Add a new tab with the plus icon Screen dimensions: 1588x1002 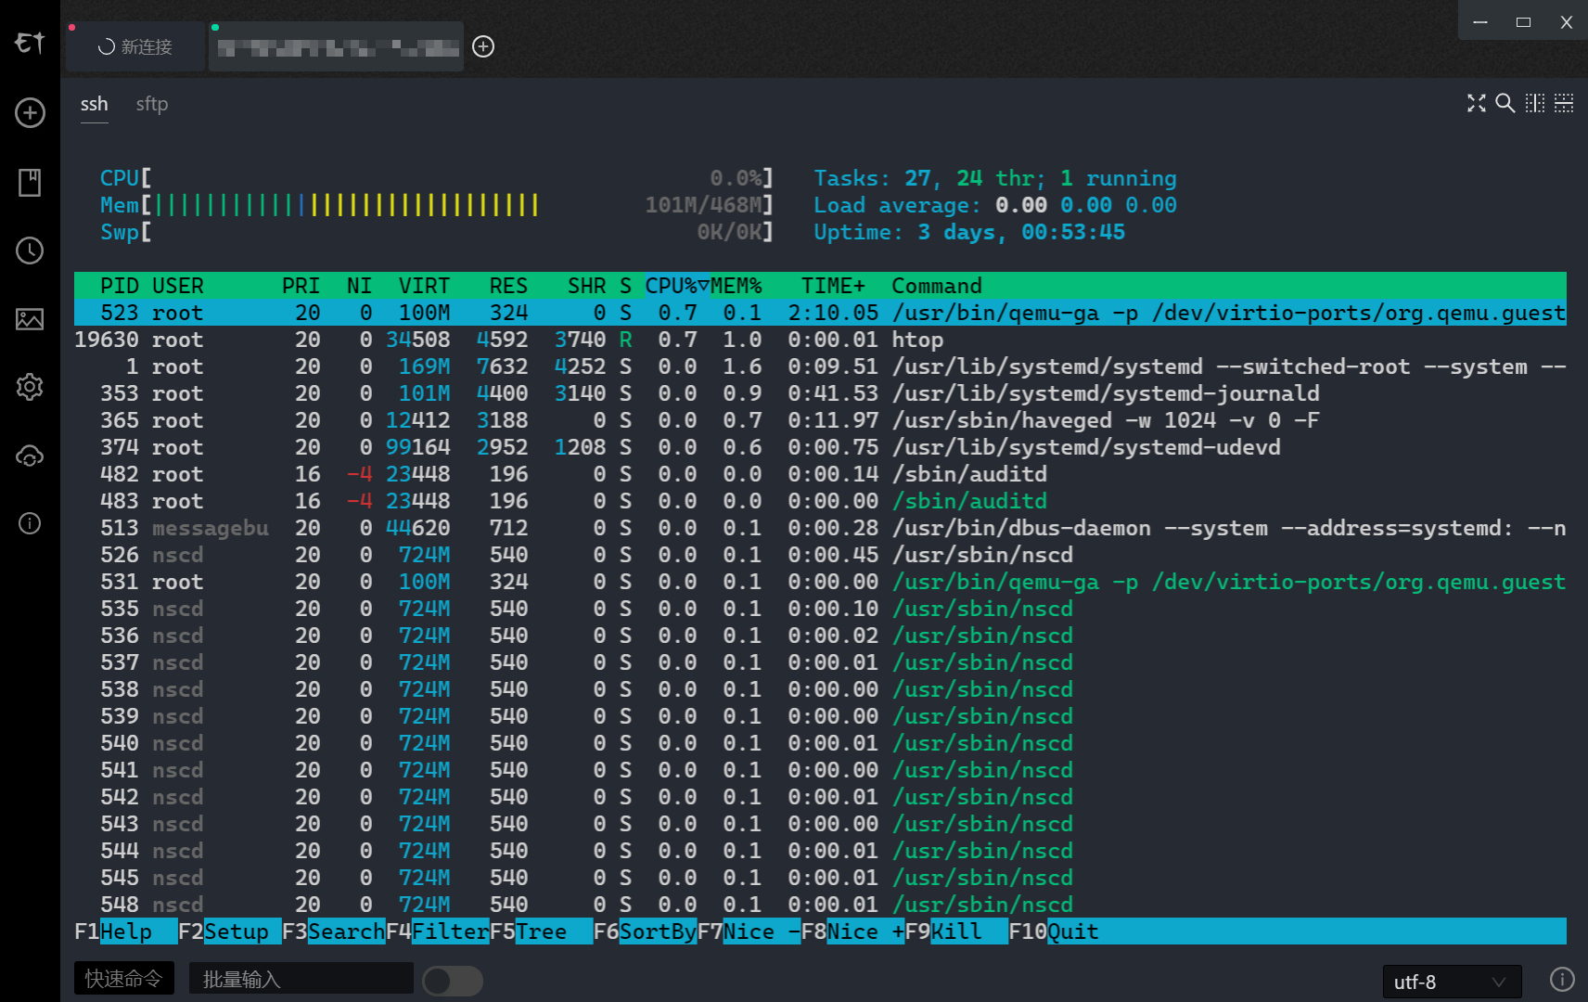coord(483,46)
